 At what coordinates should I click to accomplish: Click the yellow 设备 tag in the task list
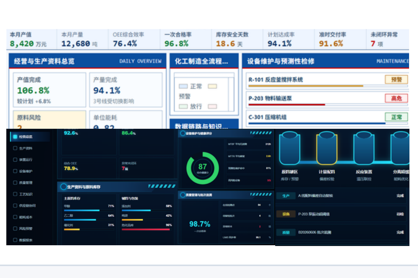286,214
